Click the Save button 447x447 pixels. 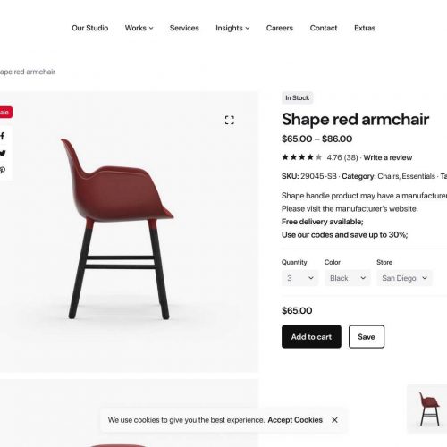pos(367,336)
